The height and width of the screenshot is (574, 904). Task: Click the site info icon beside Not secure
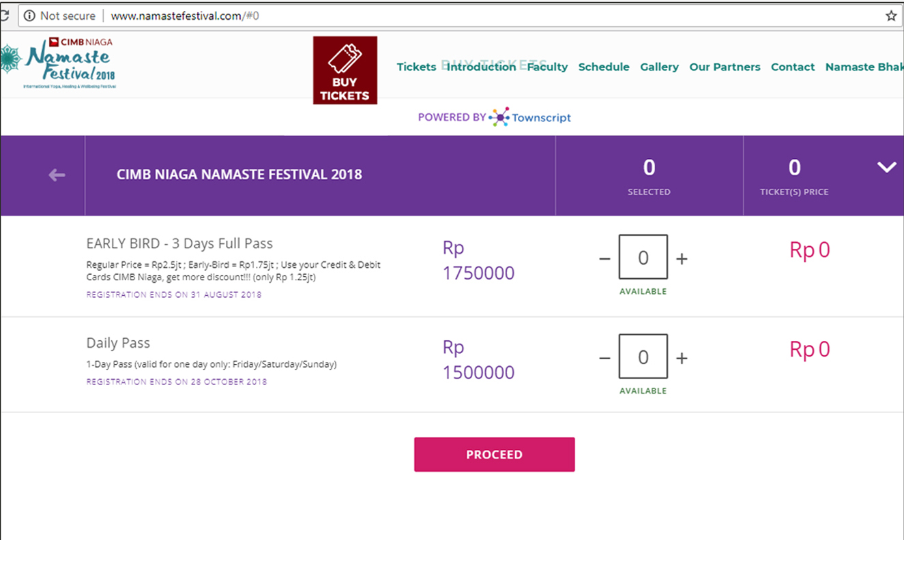(29, 16)
